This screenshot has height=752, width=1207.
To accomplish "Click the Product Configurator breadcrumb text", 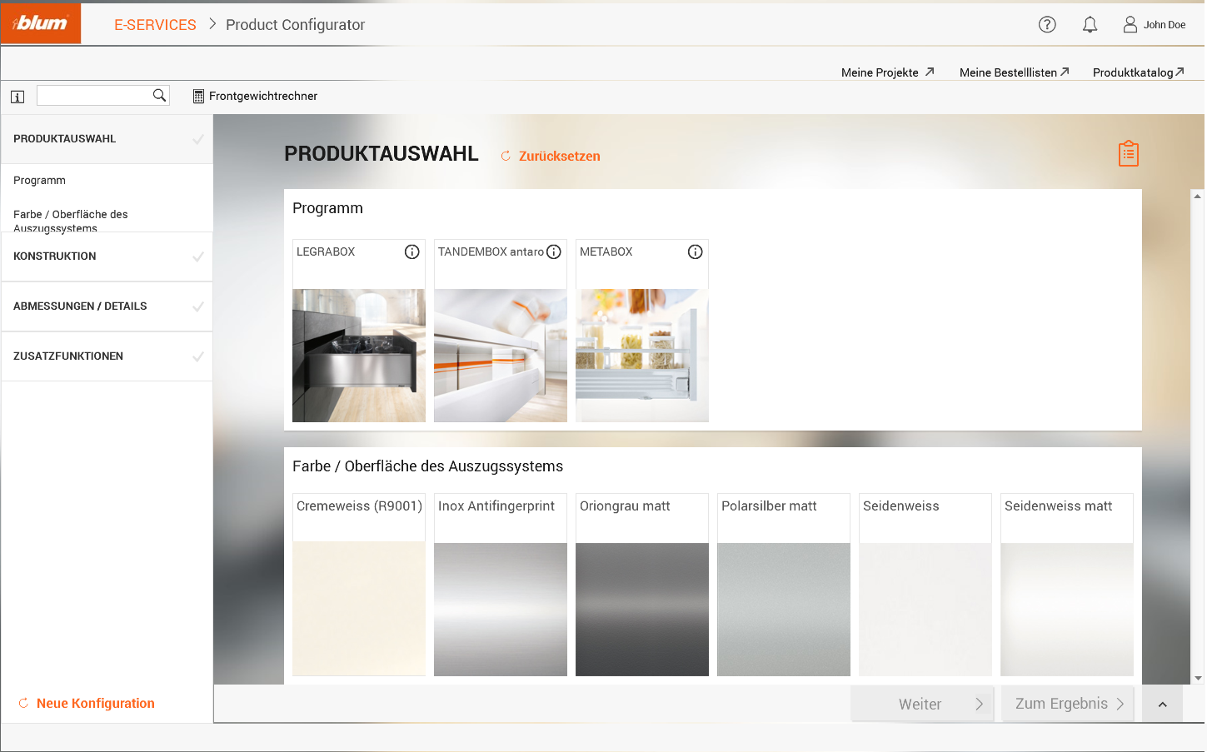I will tap(295, 25).
